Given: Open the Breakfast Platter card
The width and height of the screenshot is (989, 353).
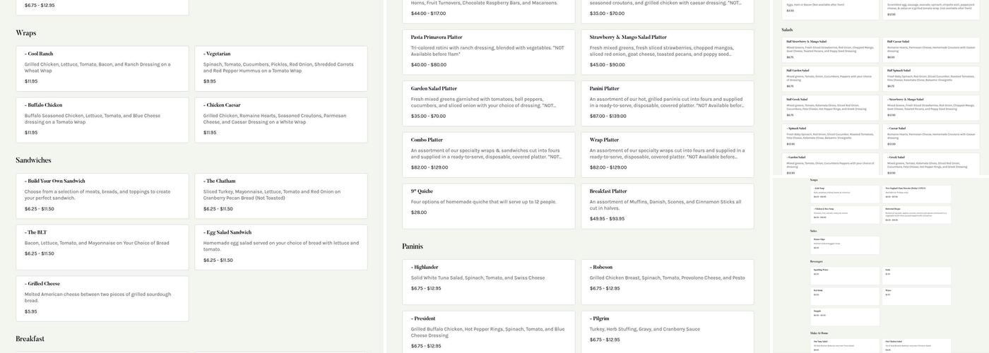Looking at the screenshot, I should (668, 206).
